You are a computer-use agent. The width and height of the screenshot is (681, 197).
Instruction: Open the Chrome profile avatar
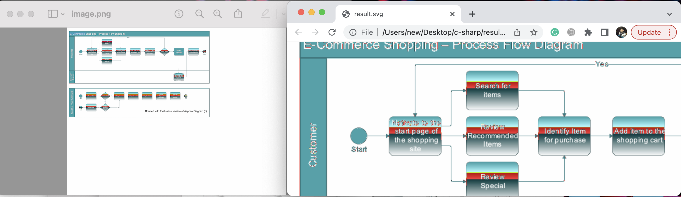pyautogui.click(x=621, y=32)
